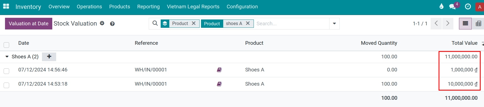Go to next page arrow
This screenshot has height=107, width=484.
[448, 24]
